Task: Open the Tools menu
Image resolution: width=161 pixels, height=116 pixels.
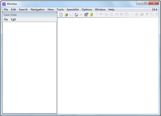Action: pos(60,9)
